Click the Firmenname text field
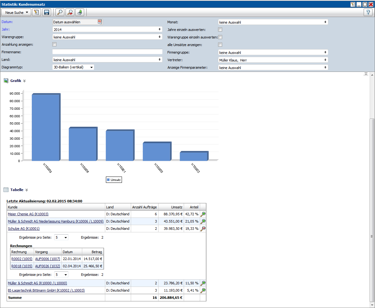 [x=107, y=52]
